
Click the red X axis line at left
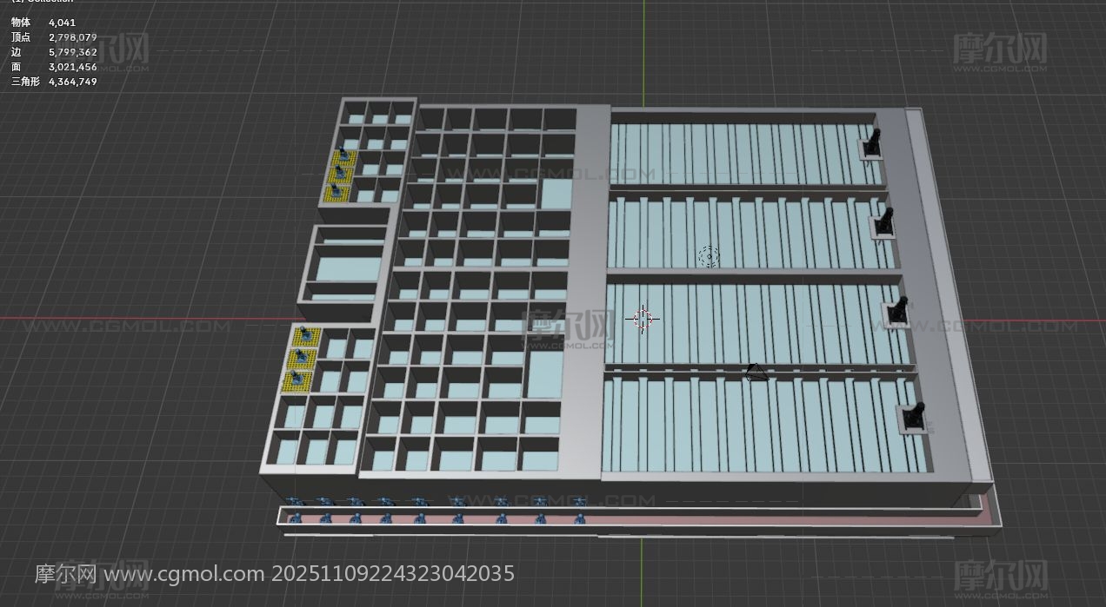[130, 320]
